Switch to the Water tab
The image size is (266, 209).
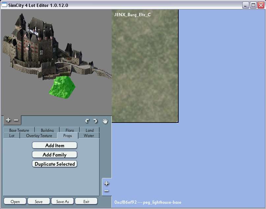point(89,136)
